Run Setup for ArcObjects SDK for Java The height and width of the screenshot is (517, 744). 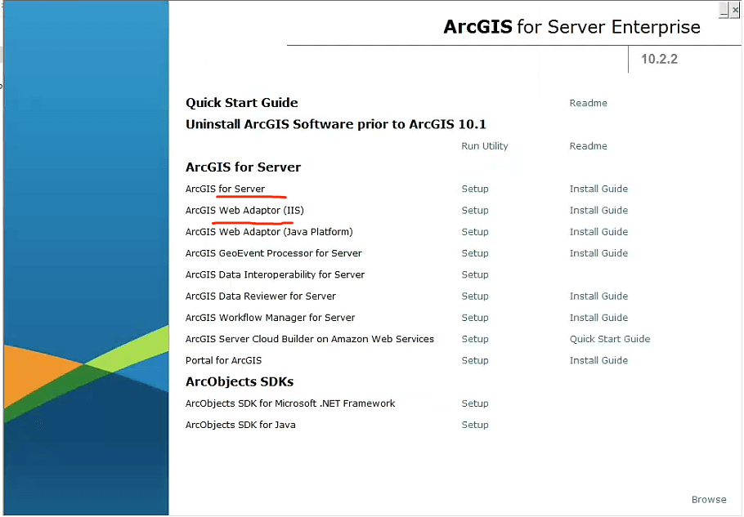point(474,425)
